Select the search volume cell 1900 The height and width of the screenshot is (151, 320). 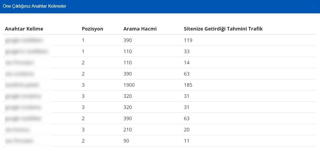pos(129,85)
